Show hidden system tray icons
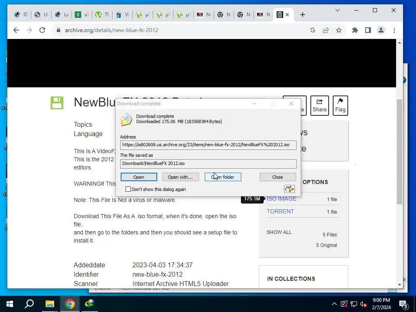This screenshot has height=312, width=416. (x=334, y=304)
